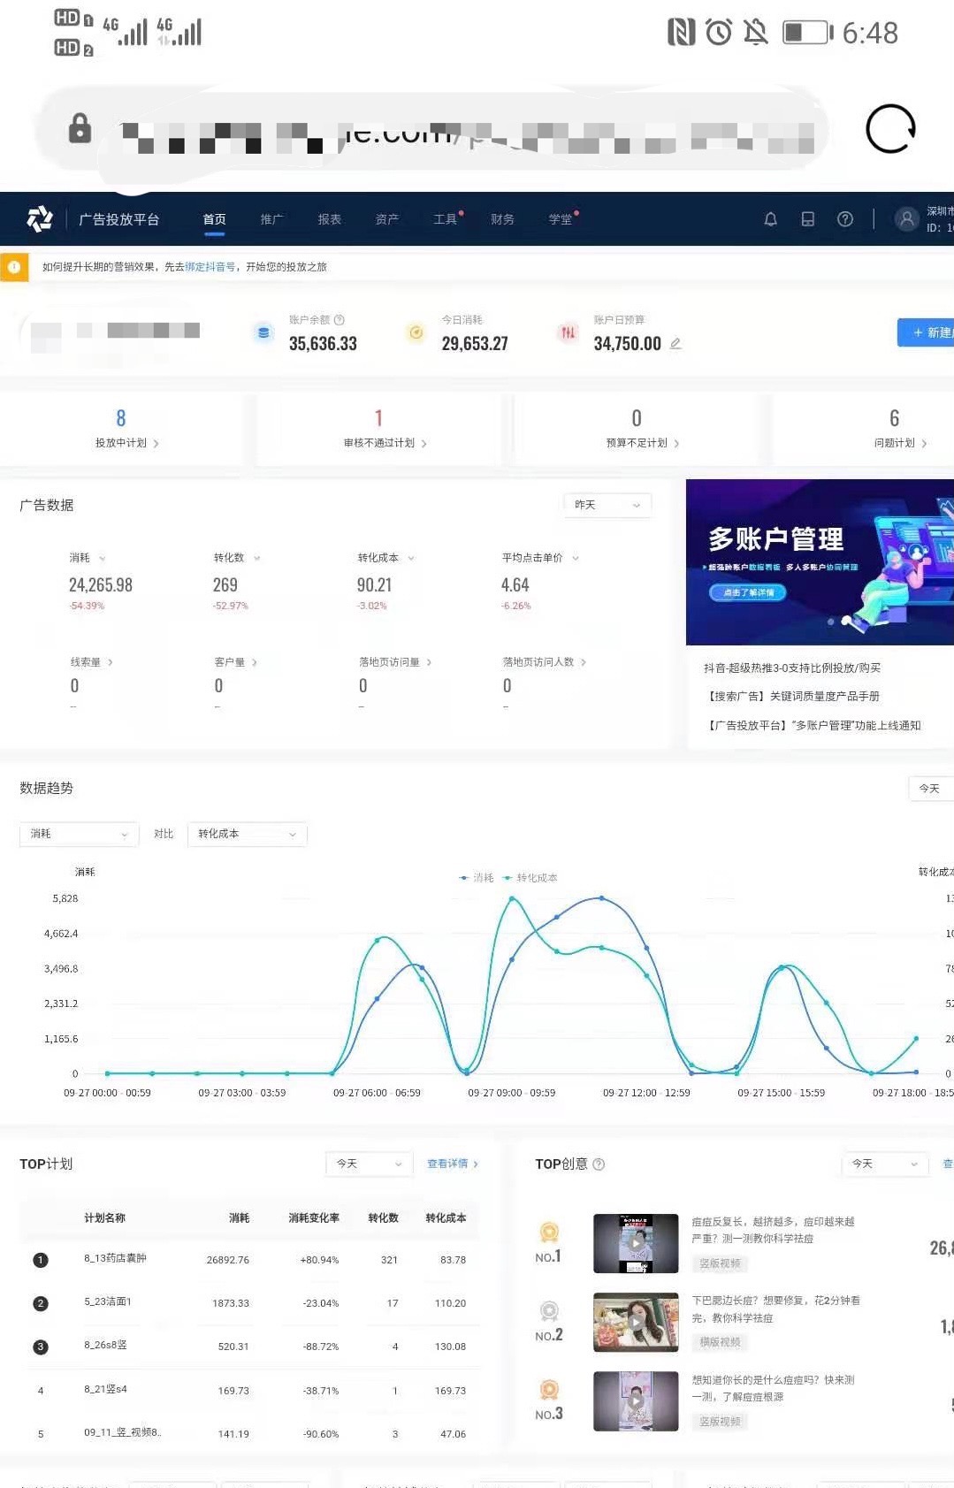Click the address bar lock icon
The height and width of the screenshot is (1488, 954).
80,128
